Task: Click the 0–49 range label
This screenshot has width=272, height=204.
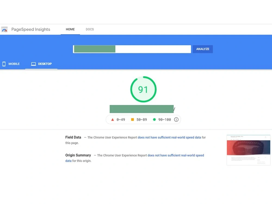Action: pyautogui.click(x=121, y=119)
